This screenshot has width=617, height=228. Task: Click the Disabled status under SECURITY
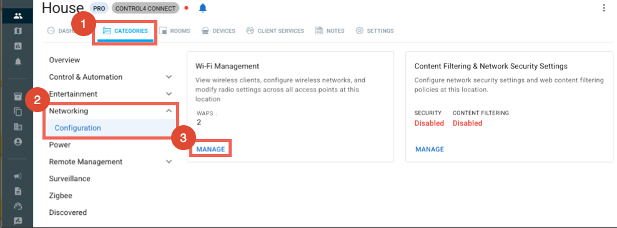pyautogui.click(x=429, y=123)
